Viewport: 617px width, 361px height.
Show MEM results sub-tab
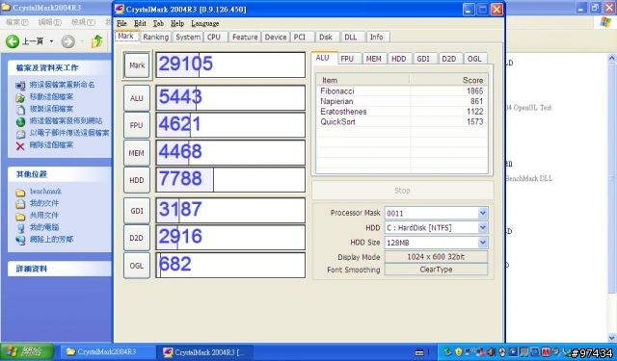[373, 59]
